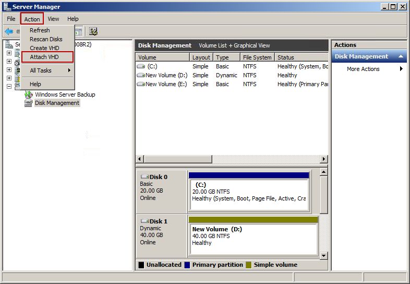Sort by the Status column header
Viewport: 410px width, 284px height.
click(302, 57)
